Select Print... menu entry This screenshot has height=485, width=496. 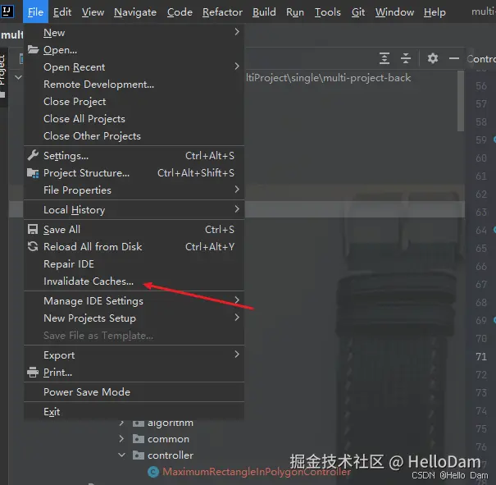pos(134,373)
